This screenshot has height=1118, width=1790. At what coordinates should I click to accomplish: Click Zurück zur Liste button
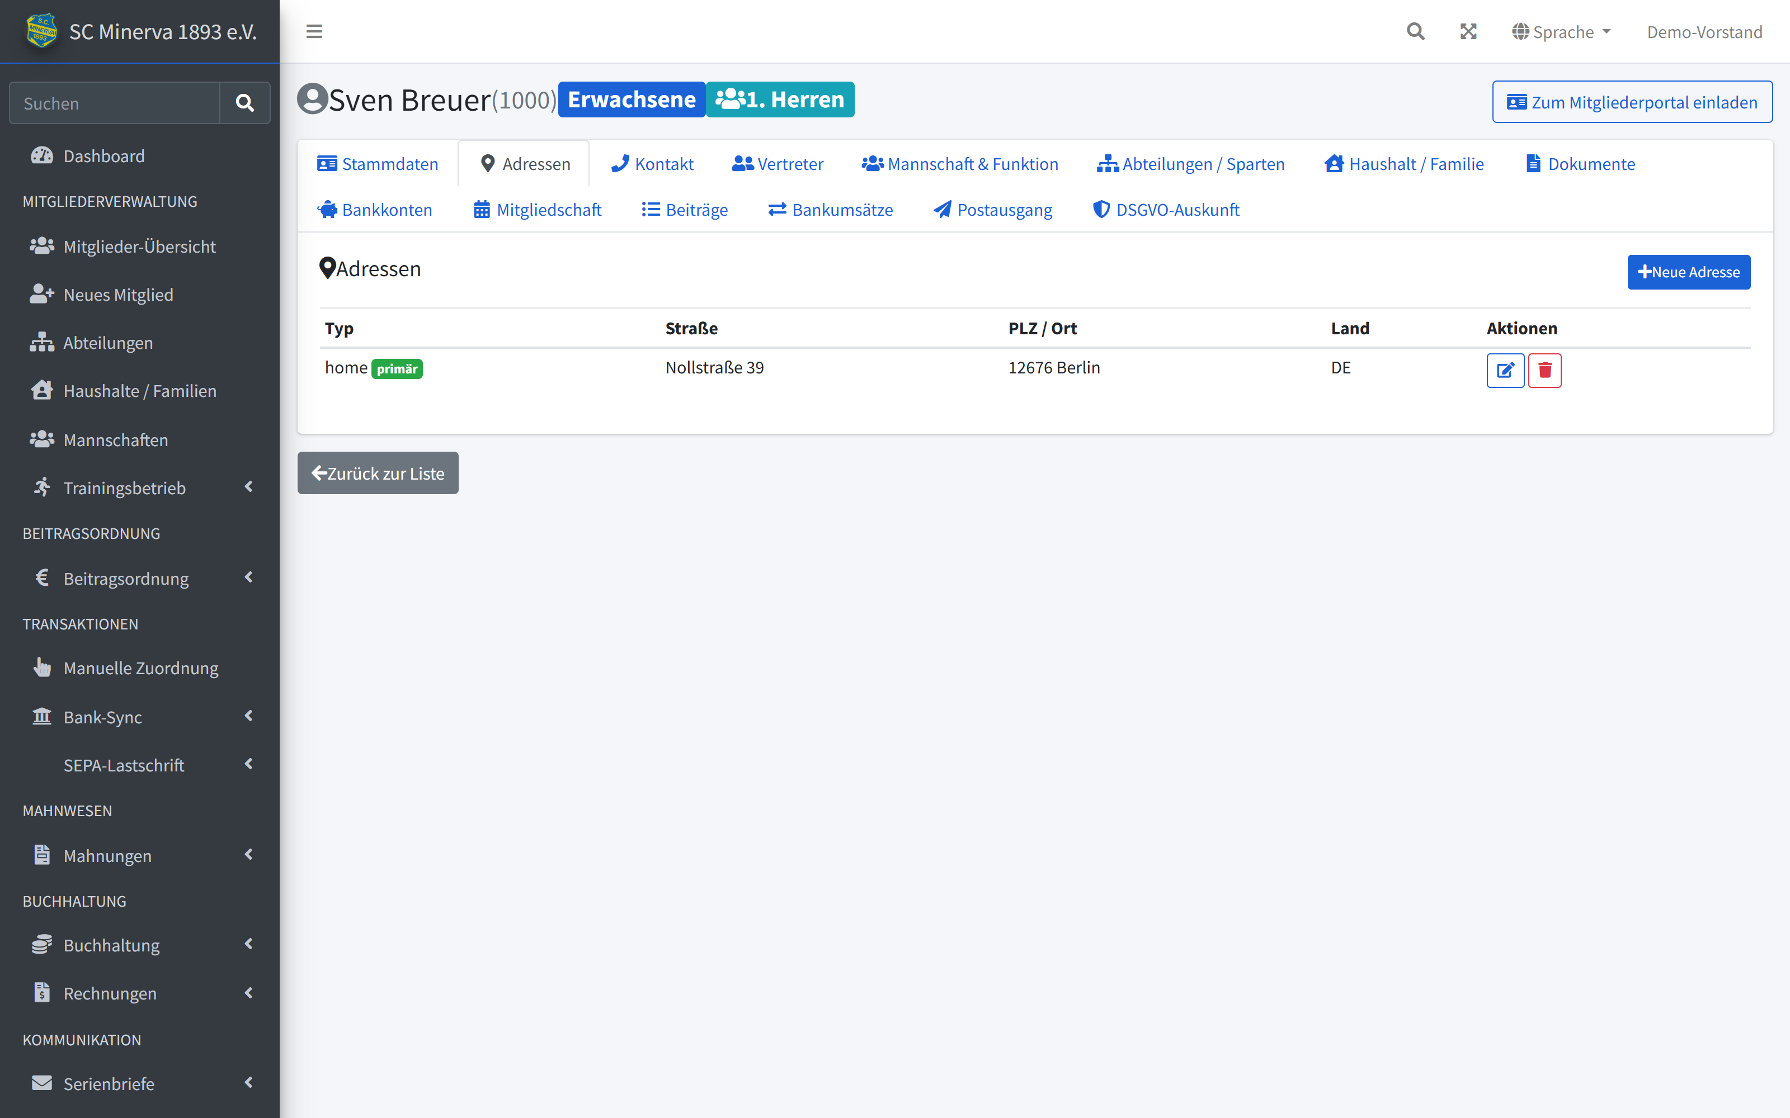(378, 473)
